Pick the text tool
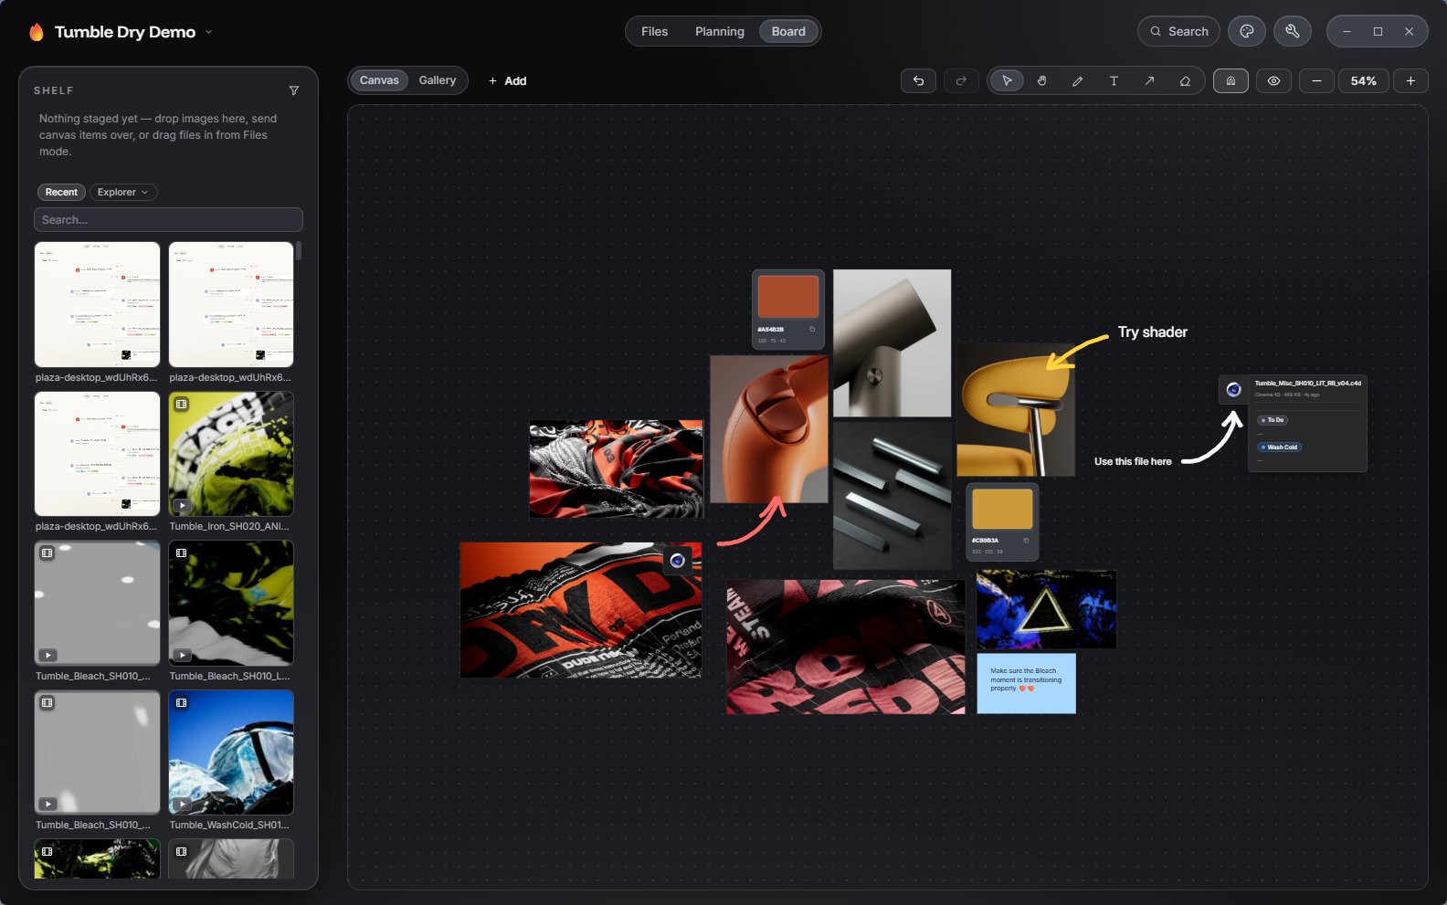 click(1114, 80)
